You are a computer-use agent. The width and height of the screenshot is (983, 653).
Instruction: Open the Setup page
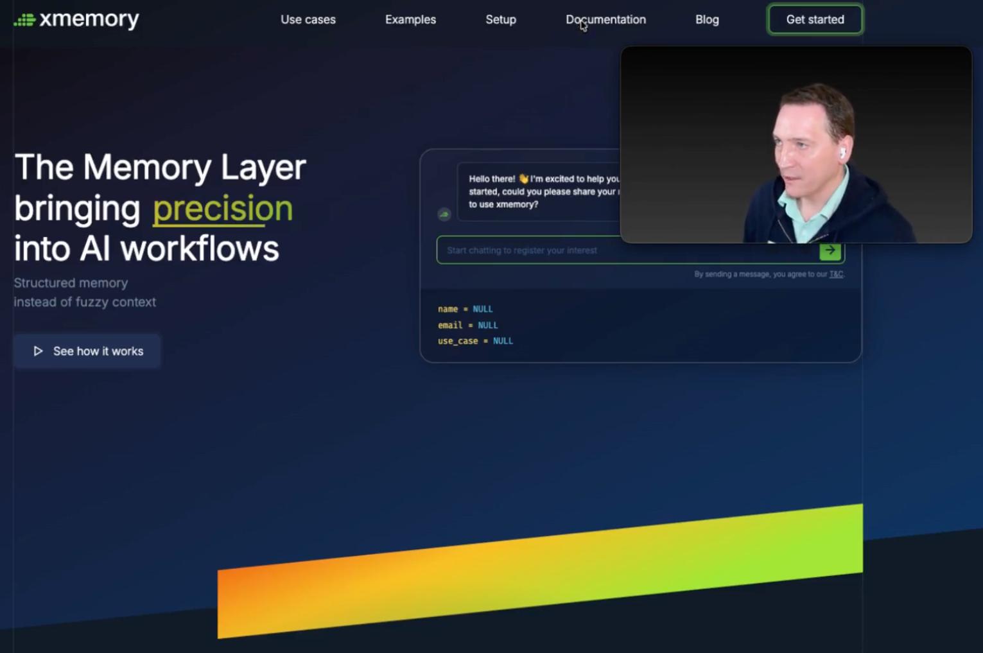tap(501, 20)
